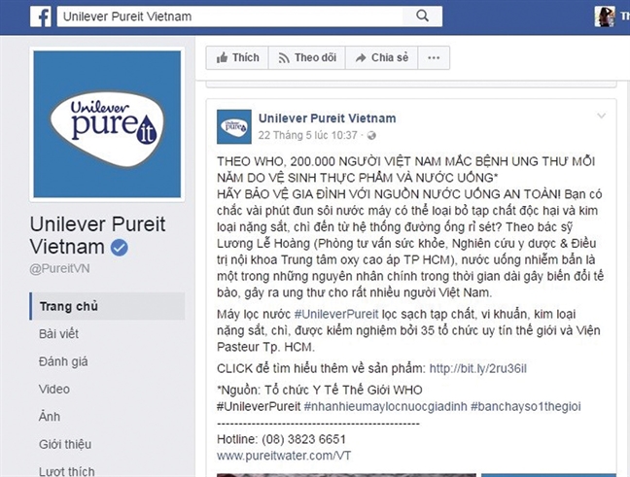Click the Unilever Pureit Vietnam page title heading
Screen dimensions: 630x477
point(97,235)
